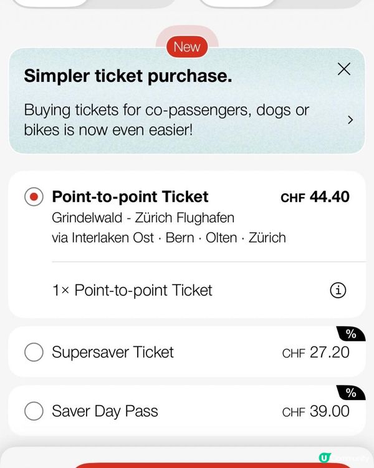Tap the discount percent badge on Supersaver Ticket
This screenshot has height=468, width=374.
[351, 334]
